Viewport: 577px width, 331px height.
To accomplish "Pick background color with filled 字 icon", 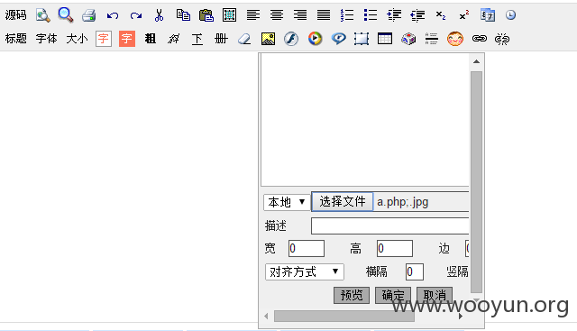I will click(127, 38).
